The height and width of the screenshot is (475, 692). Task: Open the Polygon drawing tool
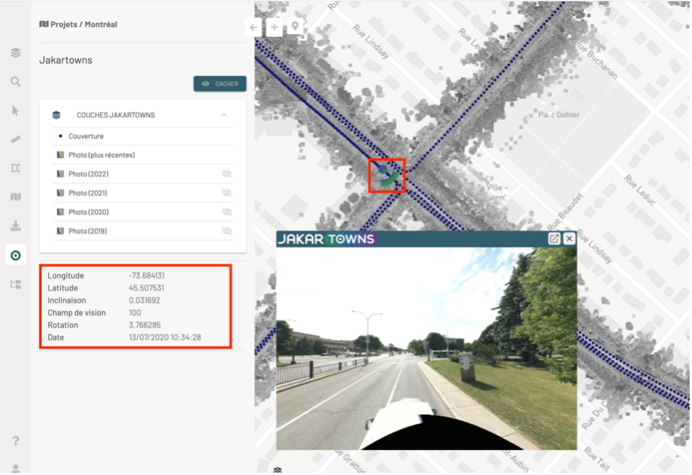16,168
